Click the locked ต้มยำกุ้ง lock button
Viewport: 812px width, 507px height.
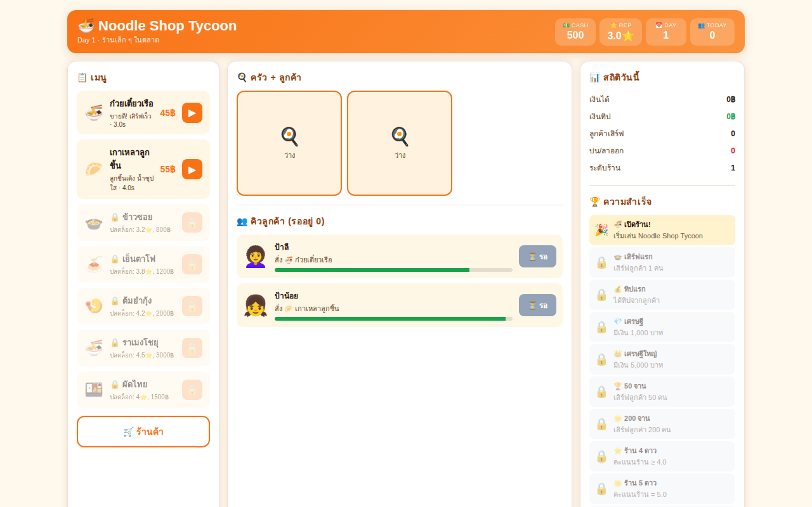pyautogui.click(x=192, y=306)
